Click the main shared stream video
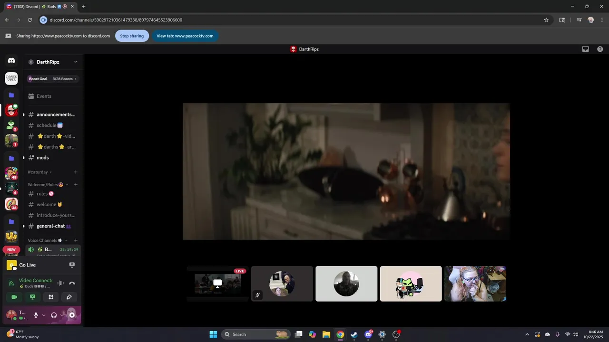 [346, 171]
